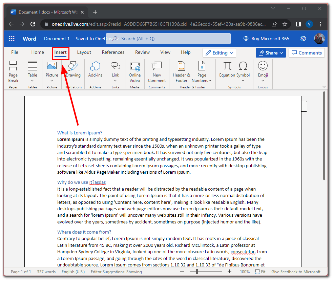Open Header & Footer

click(x=182, y=72)
